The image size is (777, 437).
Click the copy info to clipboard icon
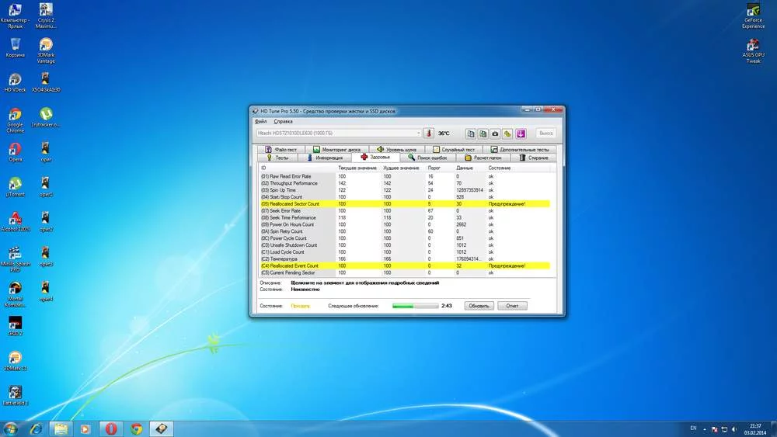point(471,134)
